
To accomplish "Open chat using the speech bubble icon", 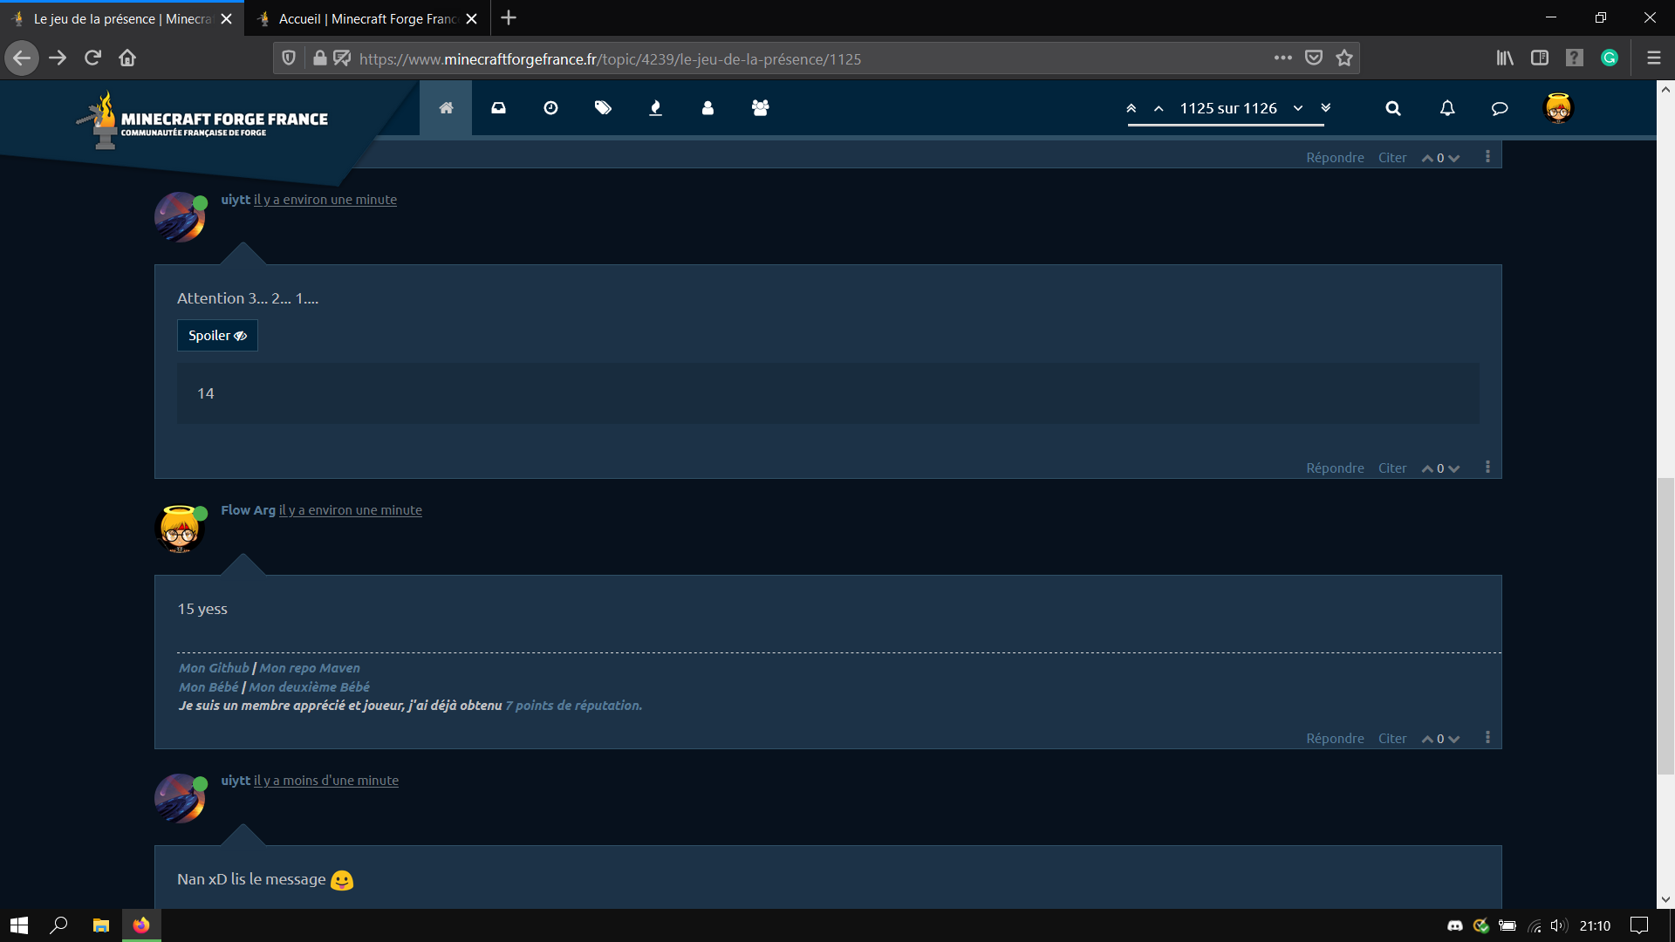I will point(1499,108).
